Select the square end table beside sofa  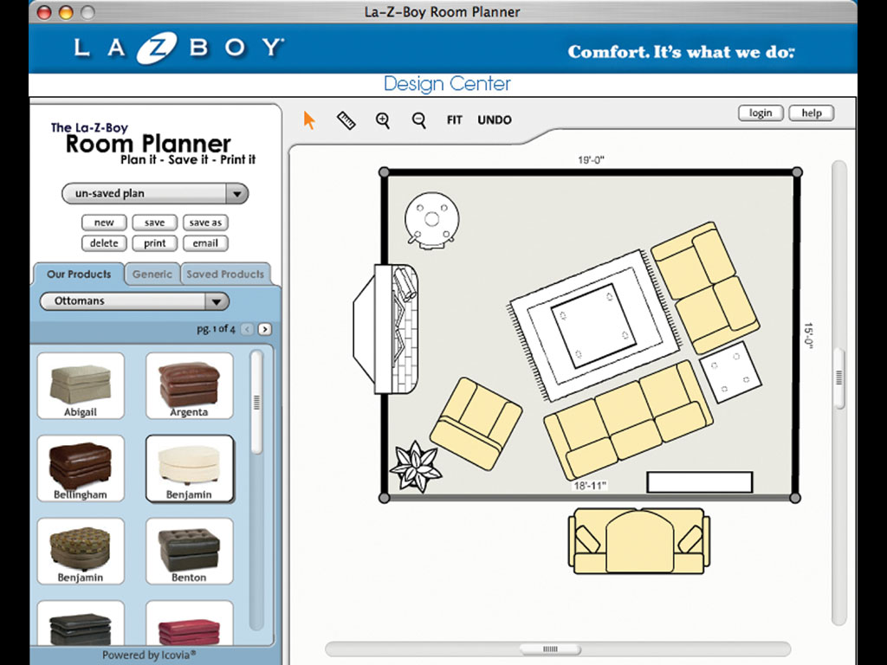[730, 372]
